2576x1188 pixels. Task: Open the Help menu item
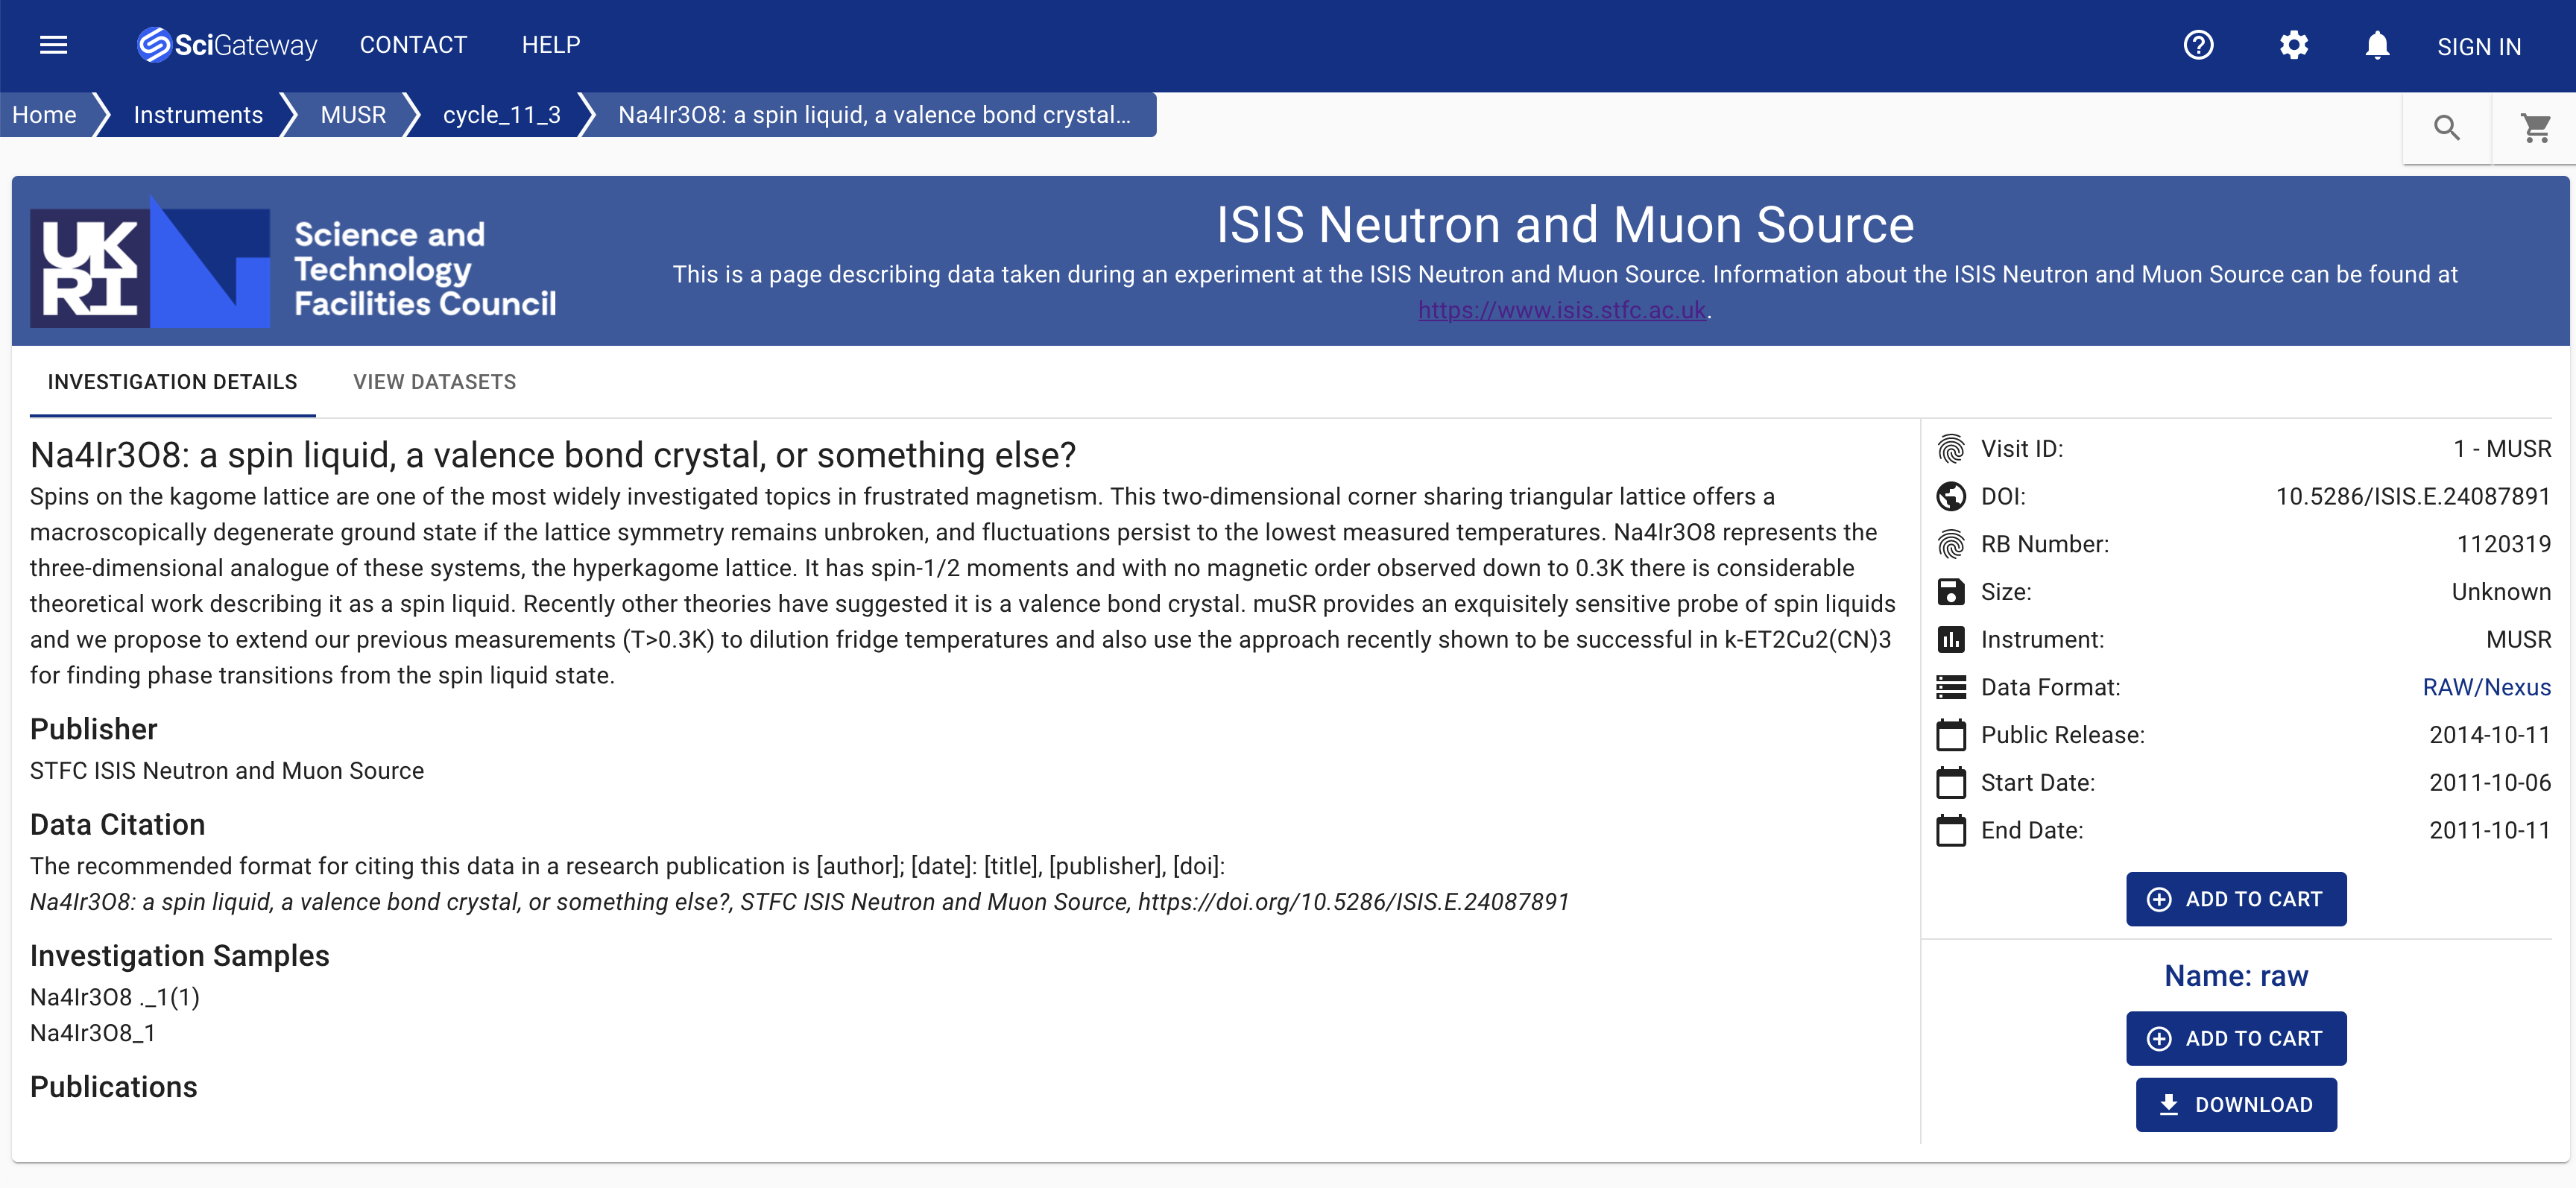click(x=550, y=45)
